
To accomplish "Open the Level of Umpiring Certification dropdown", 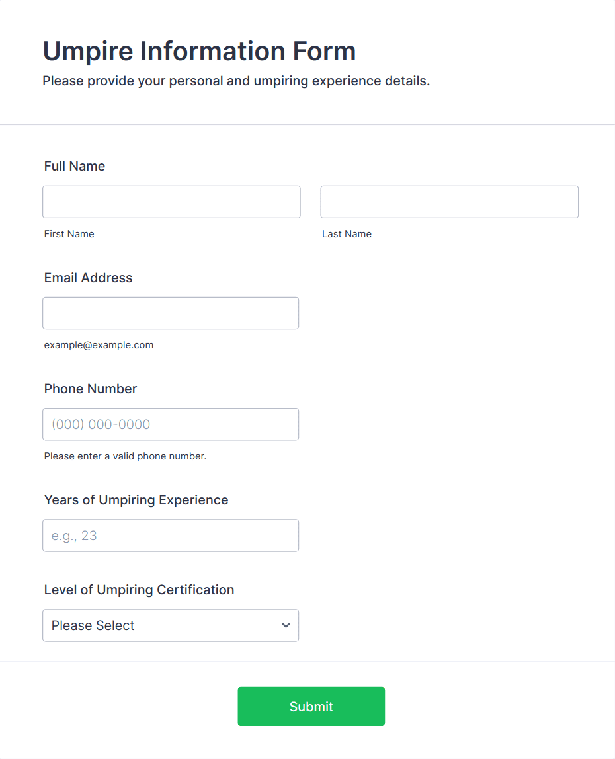I will tap(171, 625).
